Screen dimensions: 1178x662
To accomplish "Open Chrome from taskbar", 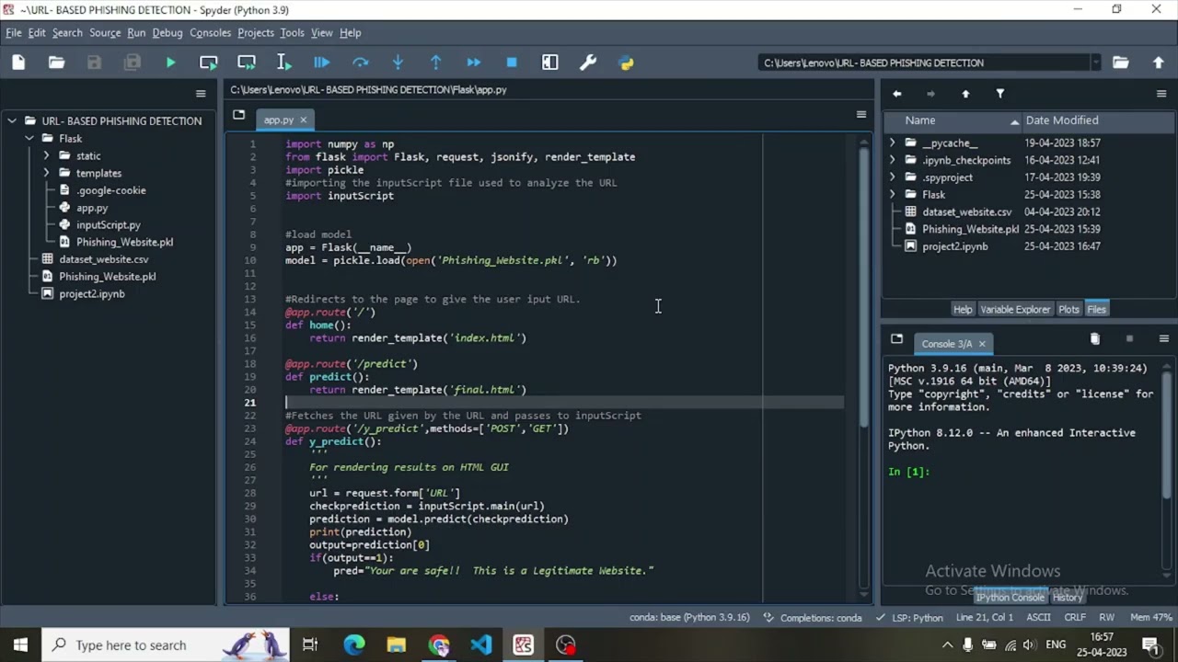I will point(439,645).
